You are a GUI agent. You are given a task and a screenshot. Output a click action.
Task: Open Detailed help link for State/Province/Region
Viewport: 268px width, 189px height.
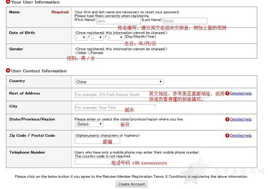click(241, 119)
